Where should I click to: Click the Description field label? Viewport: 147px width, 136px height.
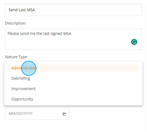[15, 23]
